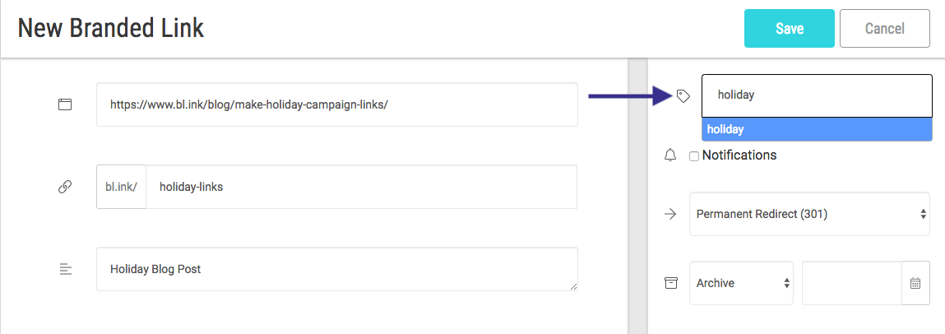The height and width of the screenshot is (334, 945).
Task: Click the destination URL input field
Action: click(337, 104)
